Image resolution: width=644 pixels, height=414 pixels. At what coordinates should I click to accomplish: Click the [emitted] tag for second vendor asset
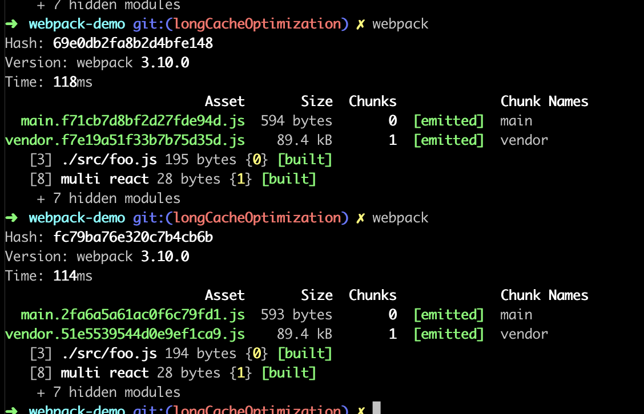[449, 334]
